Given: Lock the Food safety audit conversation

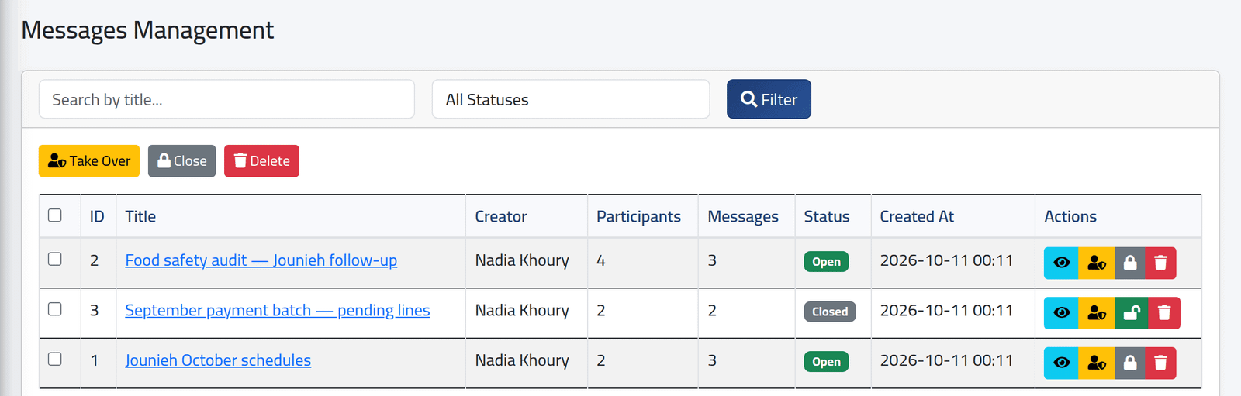Looking at the screenshot, I should (1130, 263).
